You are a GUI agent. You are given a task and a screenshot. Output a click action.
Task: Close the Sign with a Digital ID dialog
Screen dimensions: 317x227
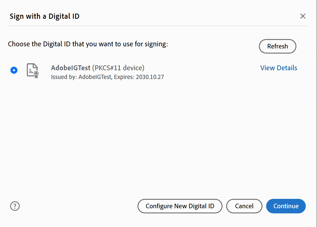[x=303, y=16]
